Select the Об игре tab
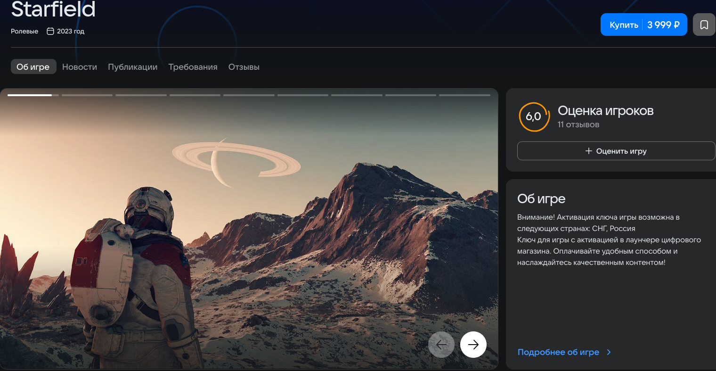The image size is (716, 371). click(33, 67)
